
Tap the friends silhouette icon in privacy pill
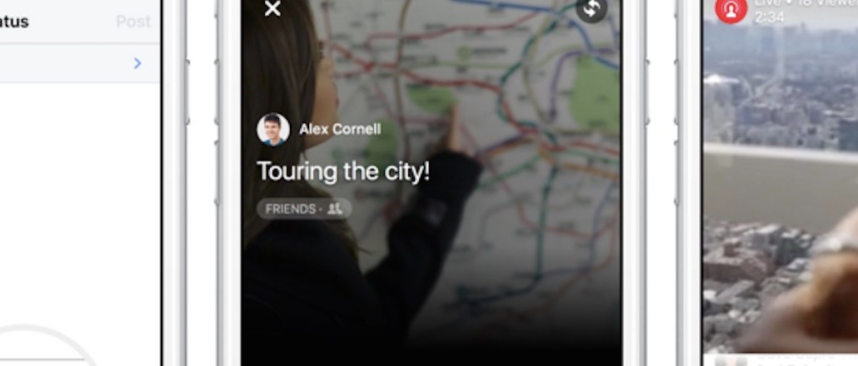pyautogui.click(x=334, y=209)
